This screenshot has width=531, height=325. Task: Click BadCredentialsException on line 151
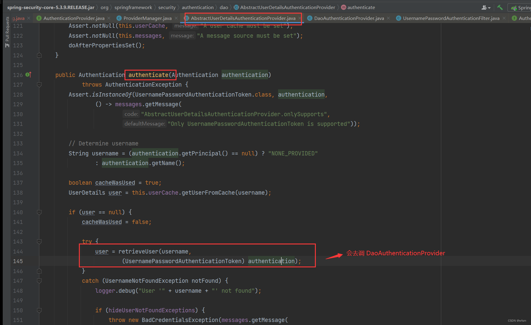[x=180, y=320]
